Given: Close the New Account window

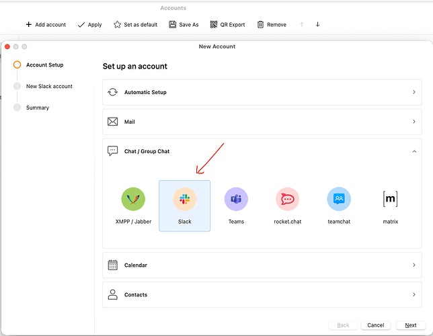Looking at the screenshot, I should click(x=7, y=46).
